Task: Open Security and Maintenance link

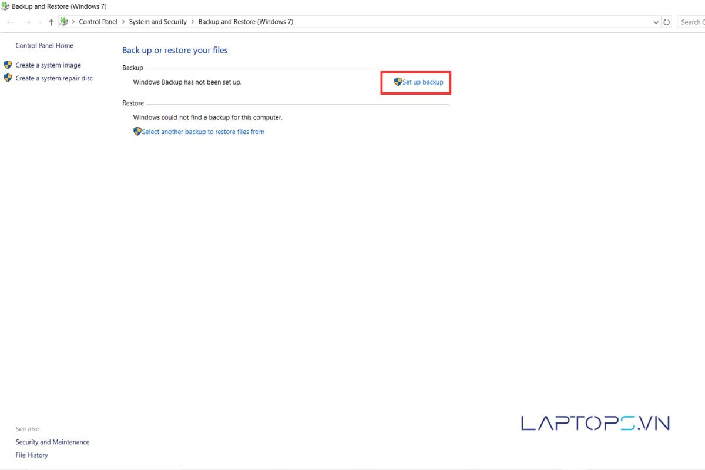Action: coord(52,442)
